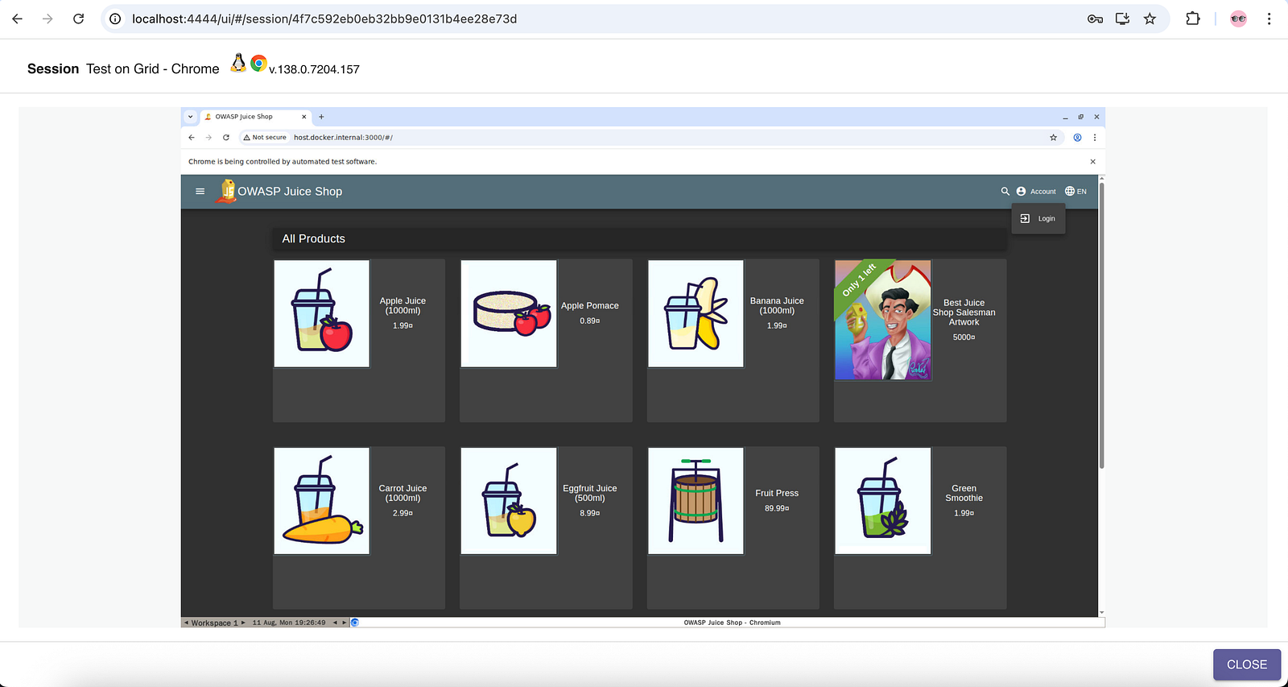Bookmark star in remote browser
The height and width of the screenshot is (687, 1288).
1053,137
